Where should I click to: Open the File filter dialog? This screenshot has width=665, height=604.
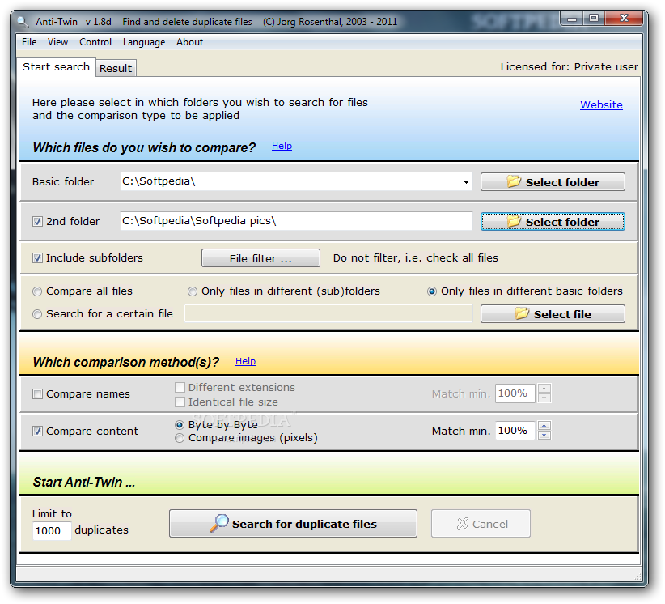[x=260, y=258]
